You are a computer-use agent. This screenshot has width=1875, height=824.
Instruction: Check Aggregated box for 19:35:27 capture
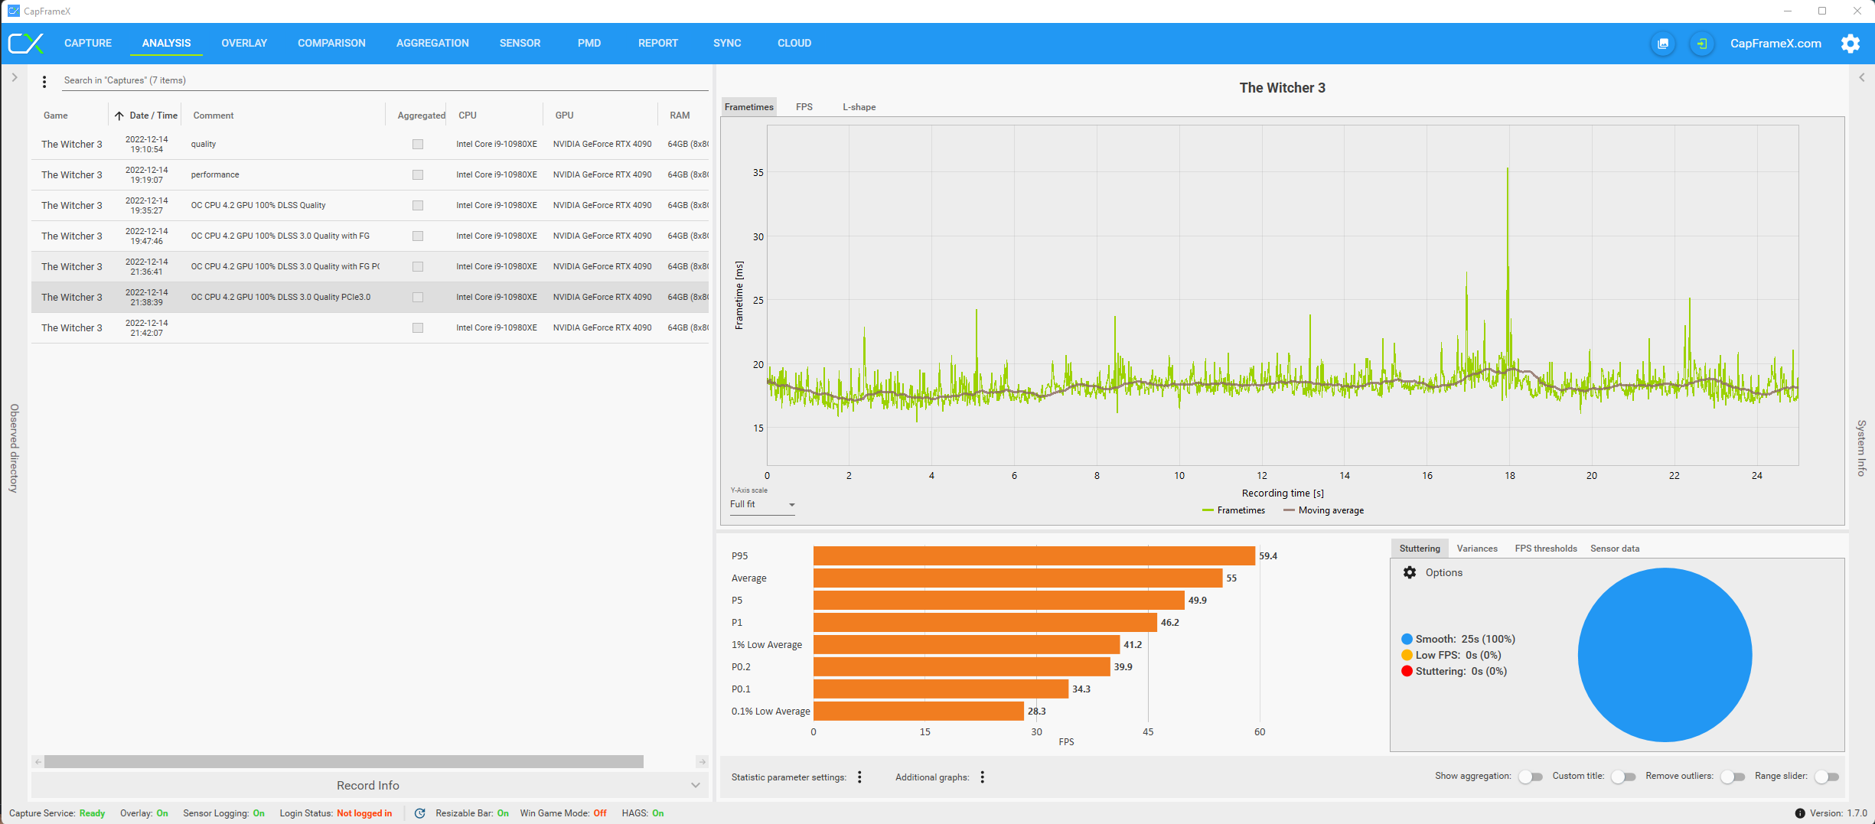click(418, 205)
